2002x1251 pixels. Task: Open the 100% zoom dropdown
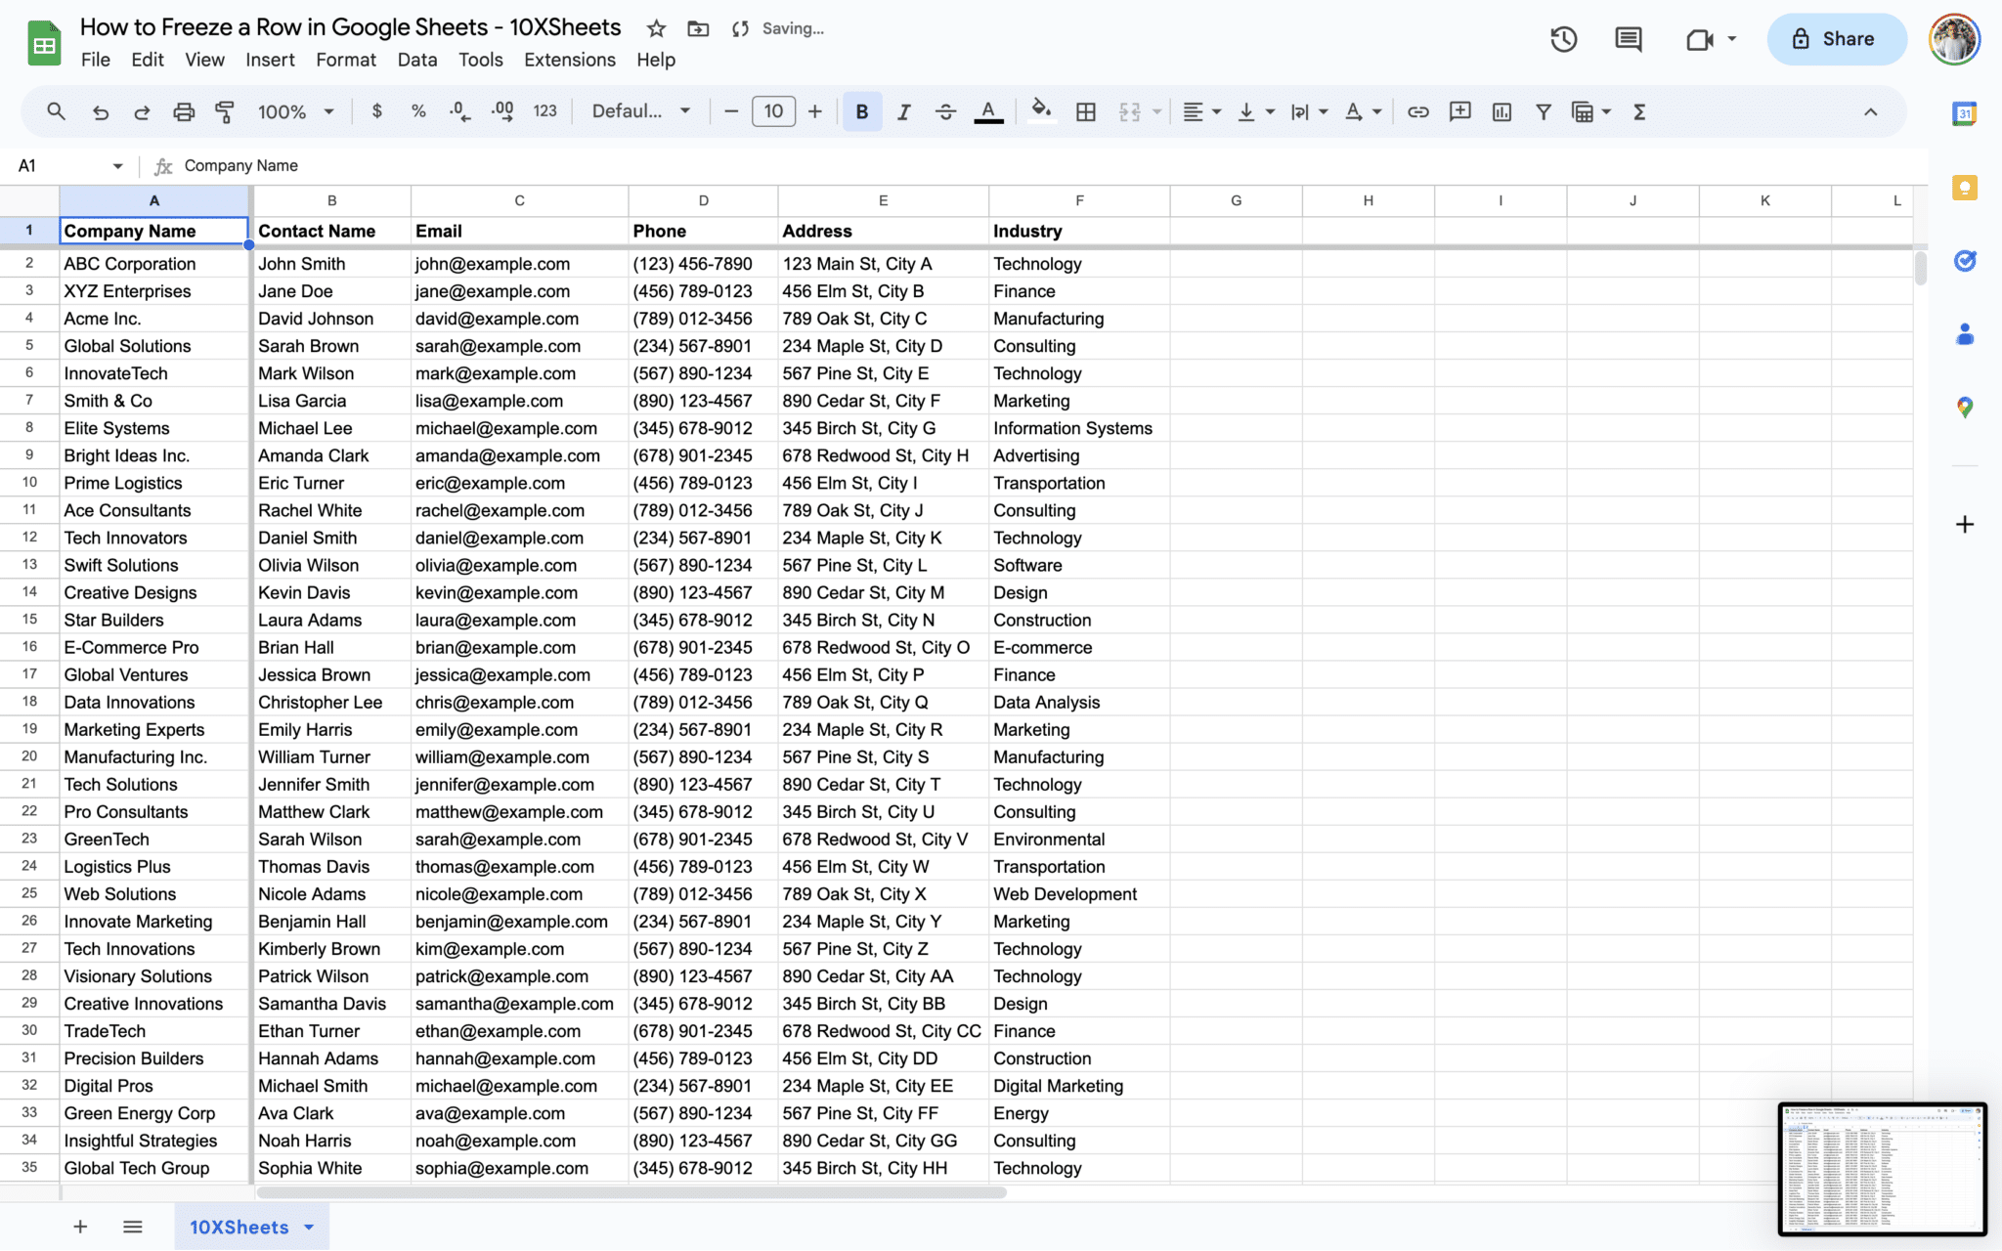pos(295,111)
